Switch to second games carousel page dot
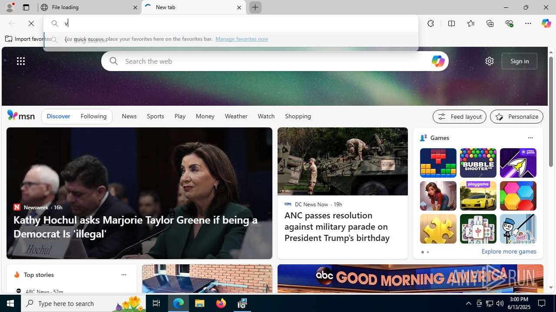The image size is (556, 312). coord(427,252)
